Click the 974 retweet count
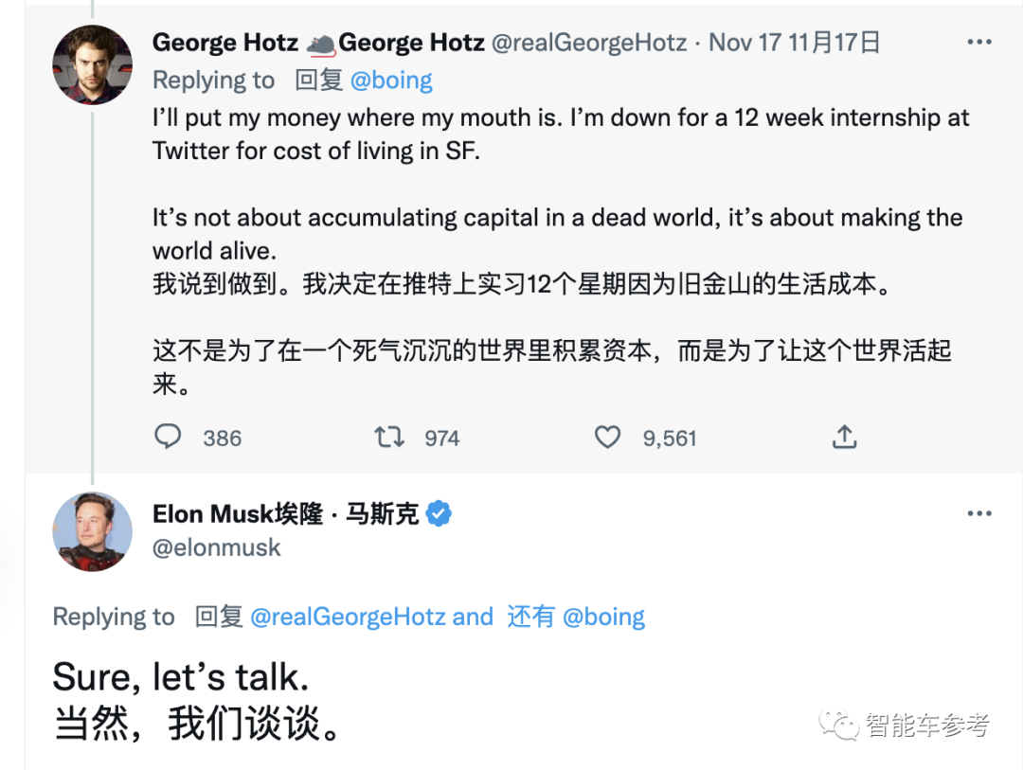This screenshot has height=770, width=1023. [x=441, y=439]
